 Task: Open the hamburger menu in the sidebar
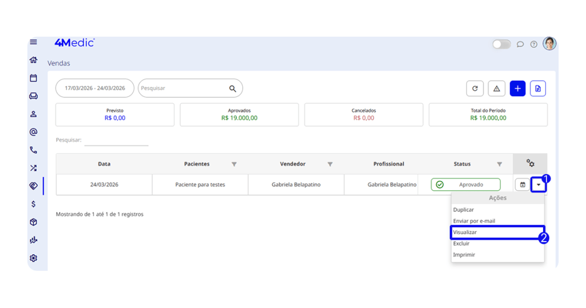33,42
